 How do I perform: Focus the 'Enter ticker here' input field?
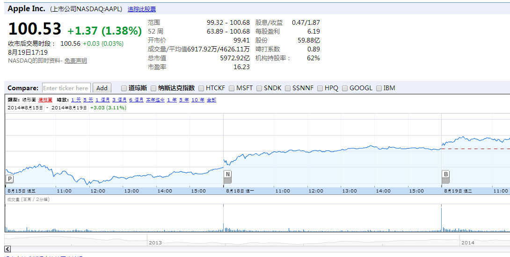tap(66, 88)
